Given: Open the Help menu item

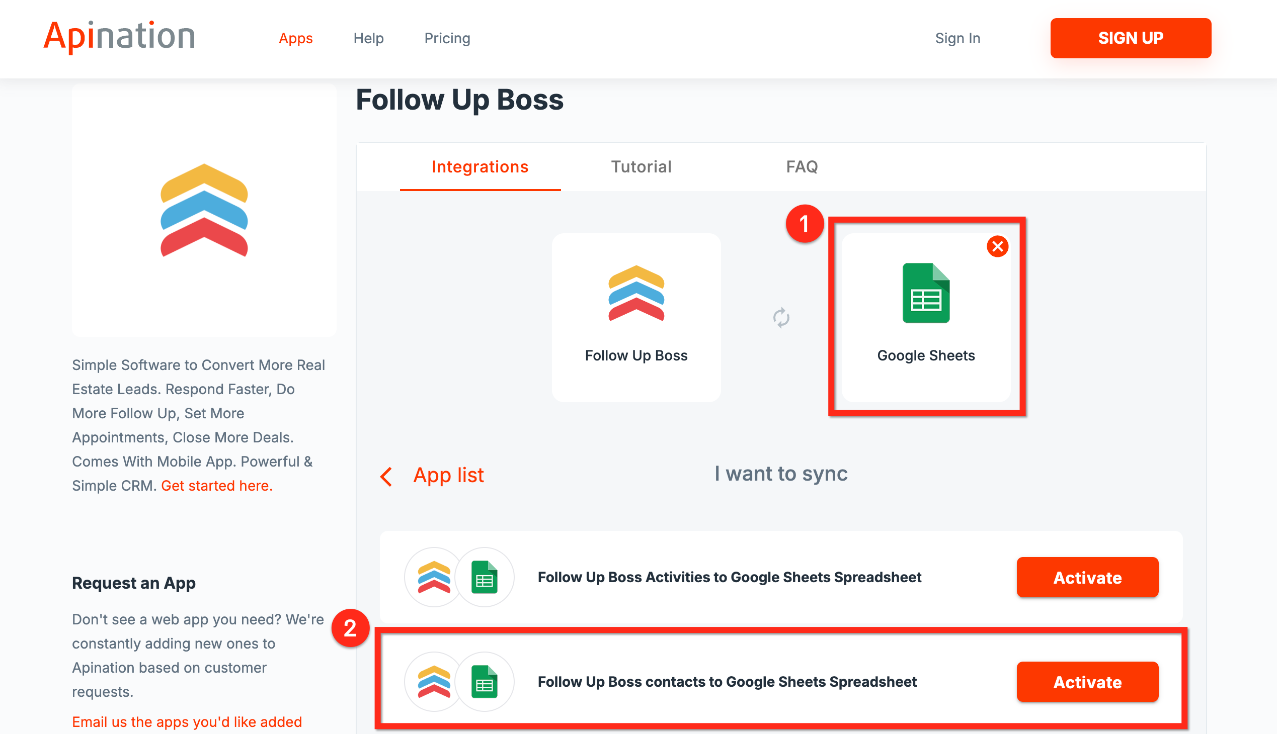Looking at the screenshot, I should coord(368,38).
